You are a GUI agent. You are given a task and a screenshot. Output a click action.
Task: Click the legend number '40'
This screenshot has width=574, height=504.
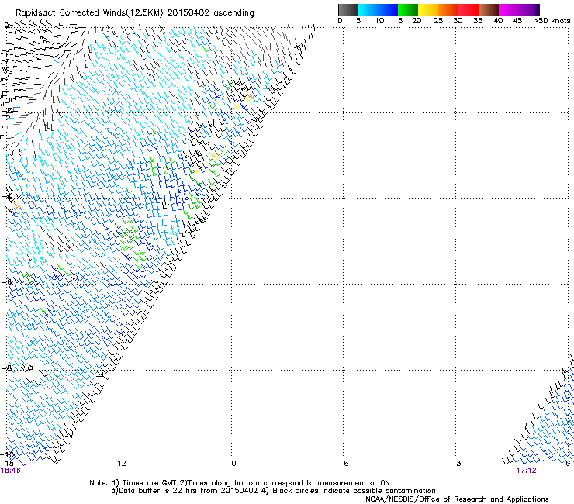point(498,21)
